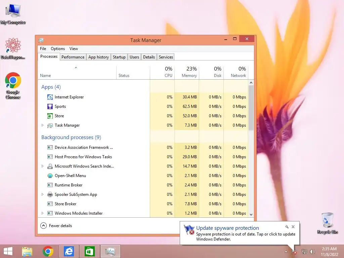344x258 pixels.
Task: Sort by the Status column header
Action: [x=133, y=73]
